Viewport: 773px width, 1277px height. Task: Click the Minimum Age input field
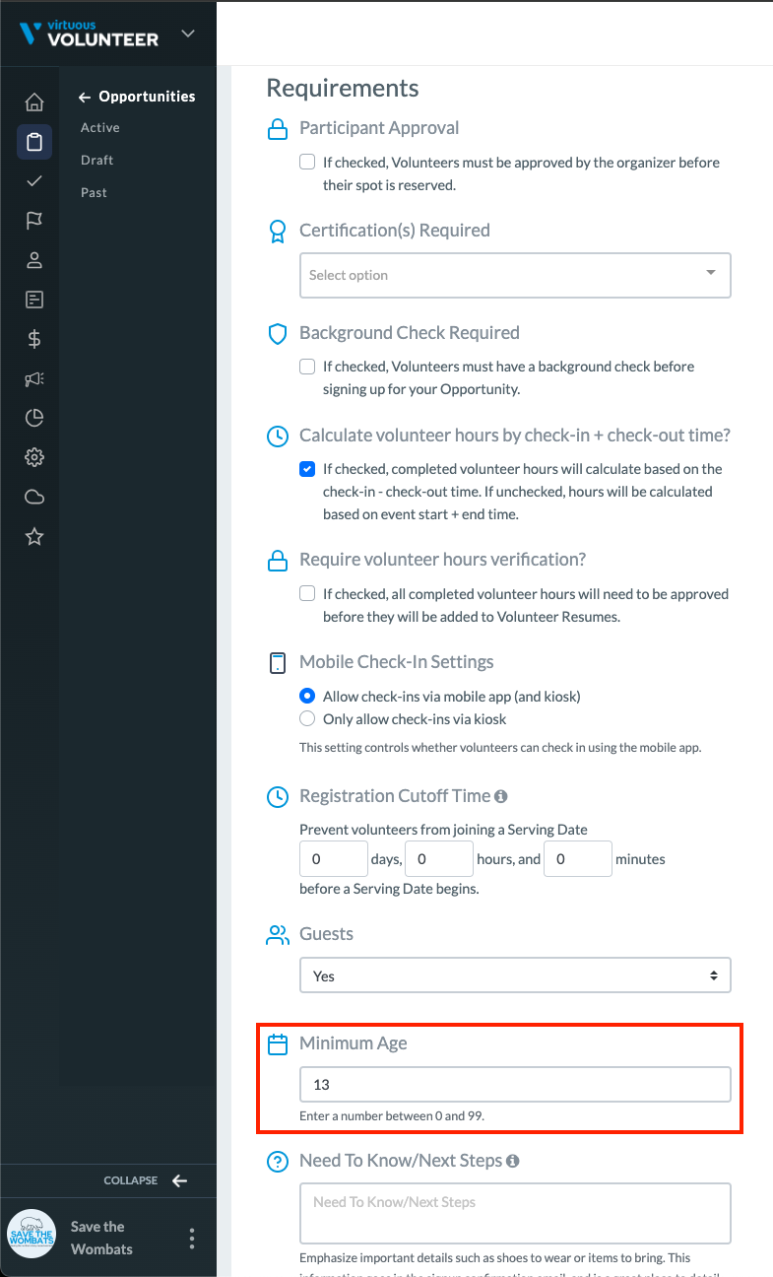tap(515, 1085)
